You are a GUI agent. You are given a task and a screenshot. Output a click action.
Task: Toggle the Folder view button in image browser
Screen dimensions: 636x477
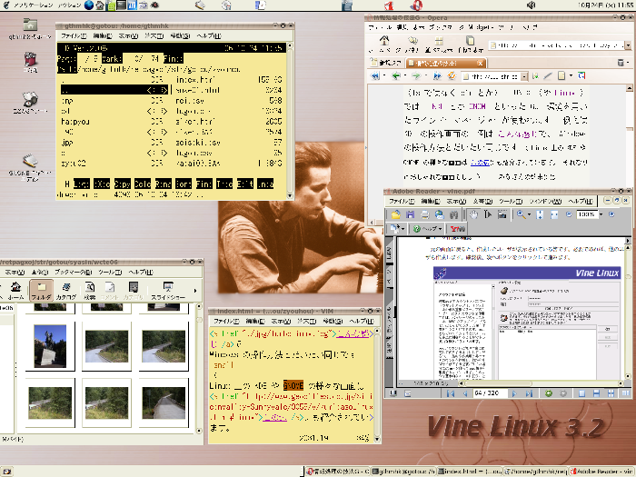(41, 291)
